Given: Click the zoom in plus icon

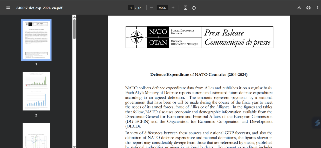Looking at the screenshot, I should (x=173, y=8).
